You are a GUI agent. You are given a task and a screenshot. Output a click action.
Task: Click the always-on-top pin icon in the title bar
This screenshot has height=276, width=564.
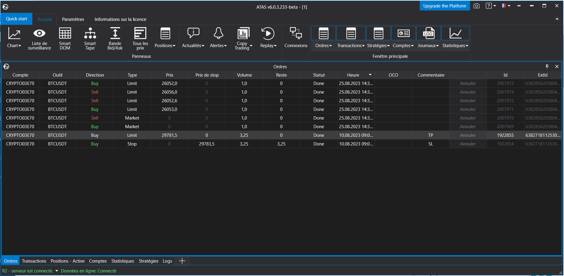click(519, 6)
